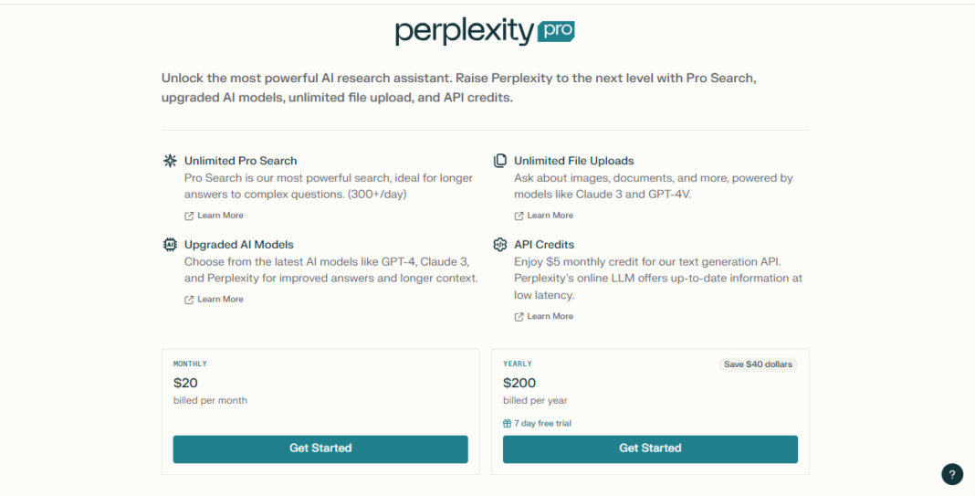Click the Perplexity Pro logo
975x496 pixels.
point(485,32)
